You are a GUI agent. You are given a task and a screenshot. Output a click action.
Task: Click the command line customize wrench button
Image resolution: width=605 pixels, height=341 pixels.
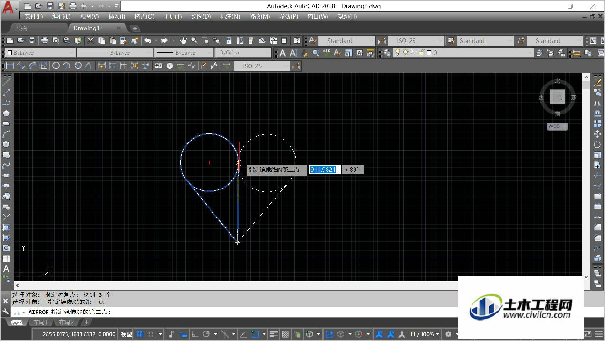click(6, 312)
